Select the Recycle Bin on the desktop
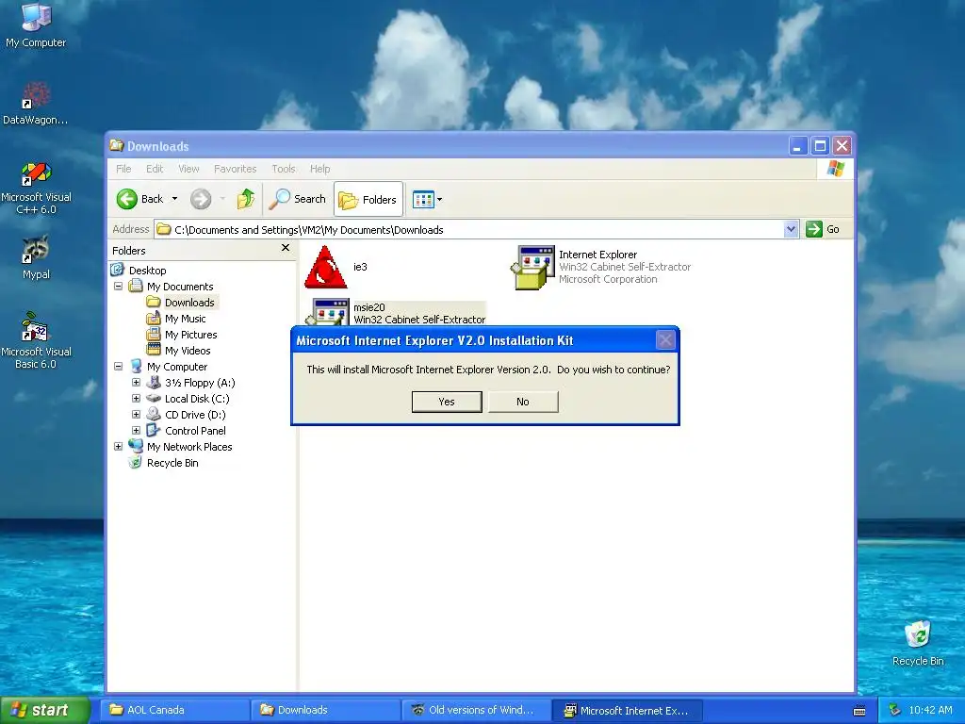Screen dimensions: 965x724 [x=918, y=643]
